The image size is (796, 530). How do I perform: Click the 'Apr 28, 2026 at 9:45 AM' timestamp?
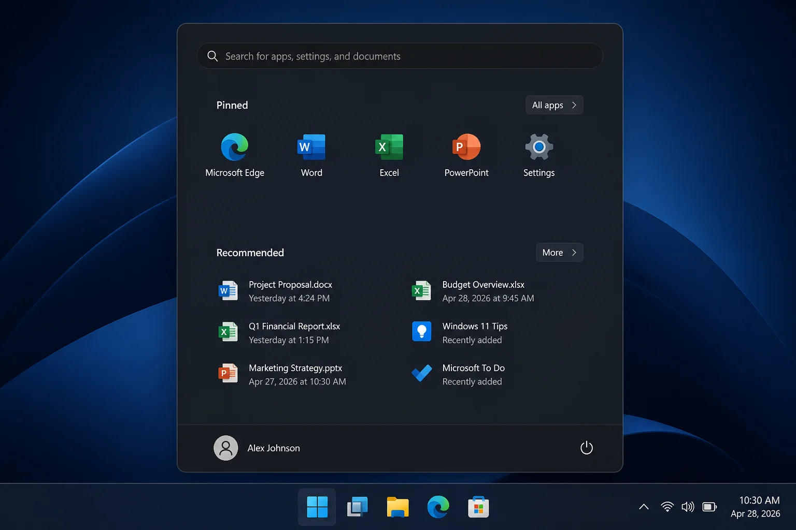(x=488, y=298)
